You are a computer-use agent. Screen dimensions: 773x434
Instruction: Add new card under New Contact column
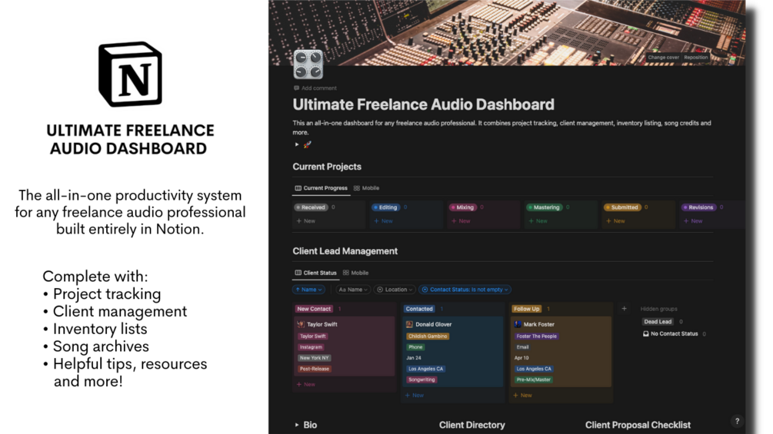(305, 384)
